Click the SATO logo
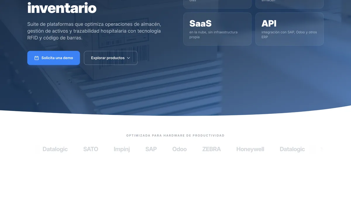 pos(91,149)
